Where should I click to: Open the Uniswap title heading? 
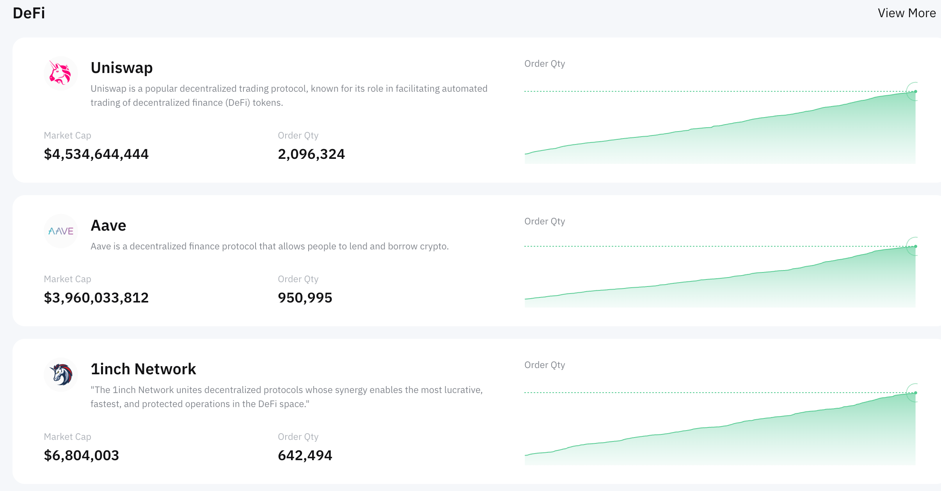coord(121,68)
